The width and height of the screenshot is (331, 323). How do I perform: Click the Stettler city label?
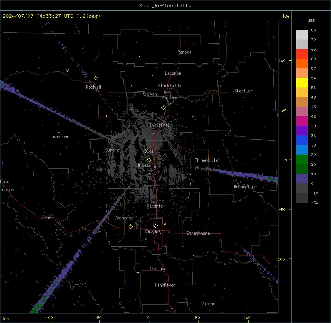click(x=243, y=91)
